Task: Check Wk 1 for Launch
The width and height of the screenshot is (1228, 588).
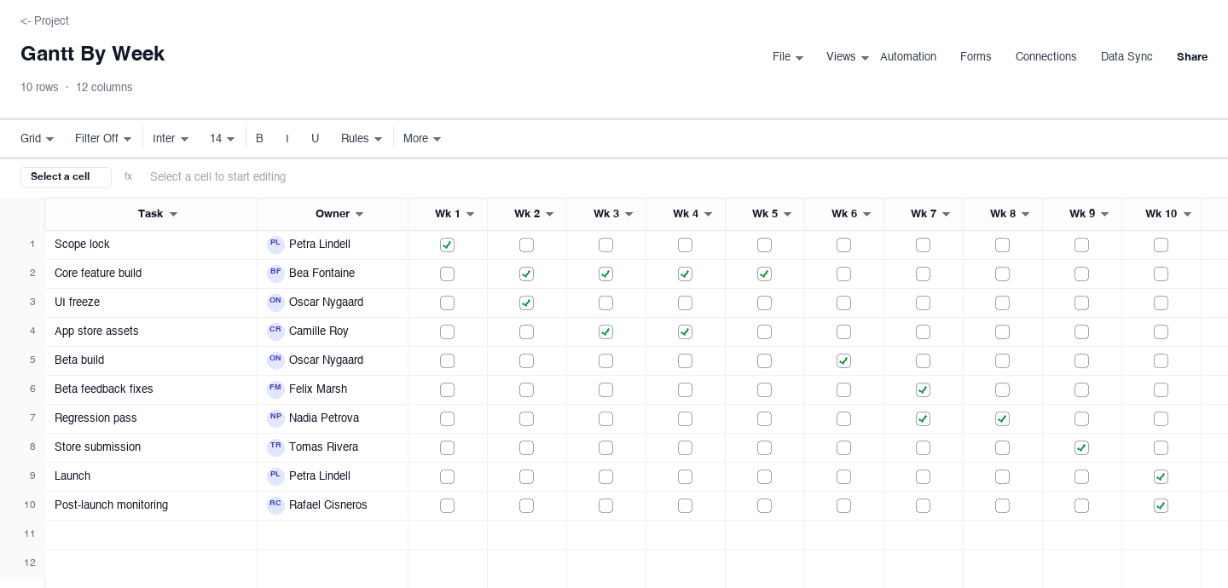Action: click(x=447, y=477)
